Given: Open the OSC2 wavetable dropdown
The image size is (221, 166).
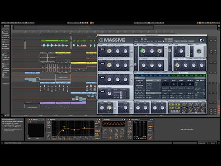Looking at the screenshot, I should [x=109, y=59].
